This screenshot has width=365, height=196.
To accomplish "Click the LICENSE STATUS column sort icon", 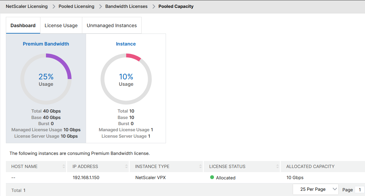I will tap(277, 166).
